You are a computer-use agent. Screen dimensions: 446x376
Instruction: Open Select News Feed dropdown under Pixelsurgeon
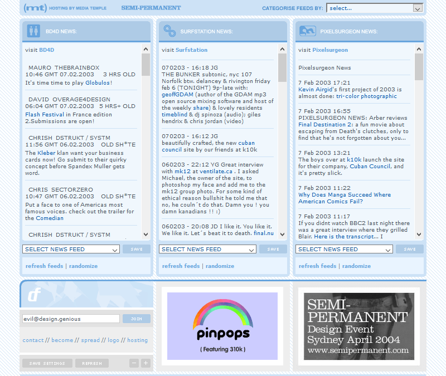click(x=344, y=249)
